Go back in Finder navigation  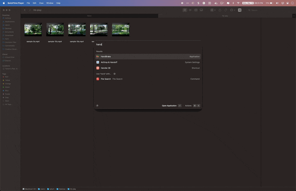point(25,10)
